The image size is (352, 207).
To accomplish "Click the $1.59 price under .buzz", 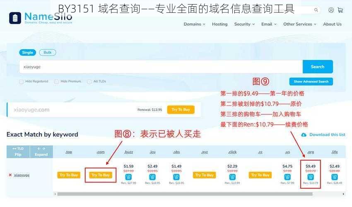I will tap(128, 166).
